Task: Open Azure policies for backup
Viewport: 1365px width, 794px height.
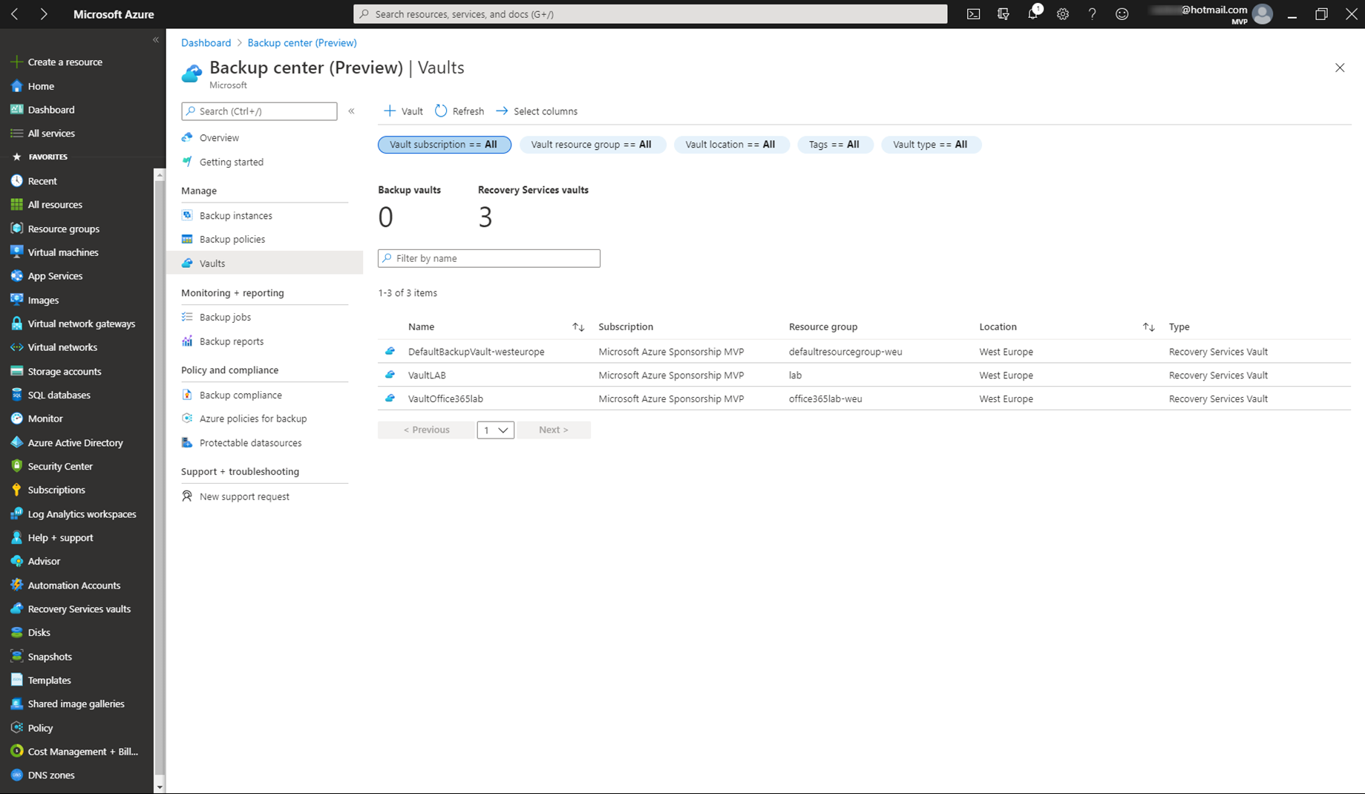Action: click(252, 419)
